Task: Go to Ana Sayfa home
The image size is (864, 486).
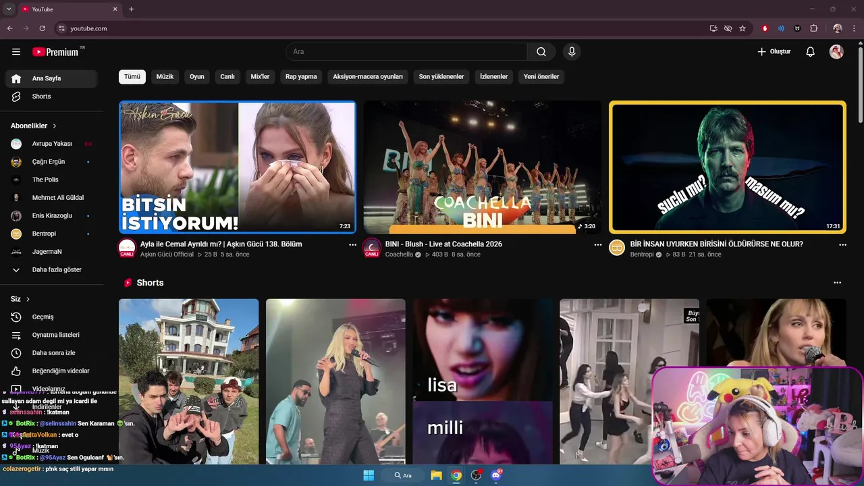Action: (x=51, y=78)
